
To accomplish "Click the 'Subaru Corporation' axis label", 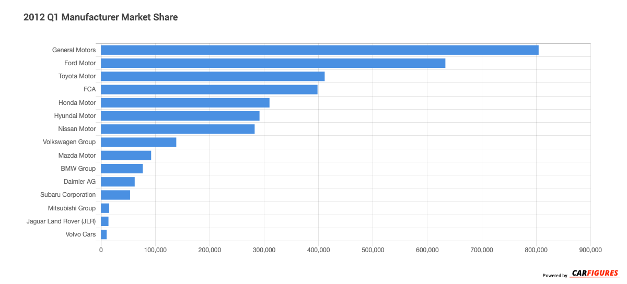I will (68, 195).
